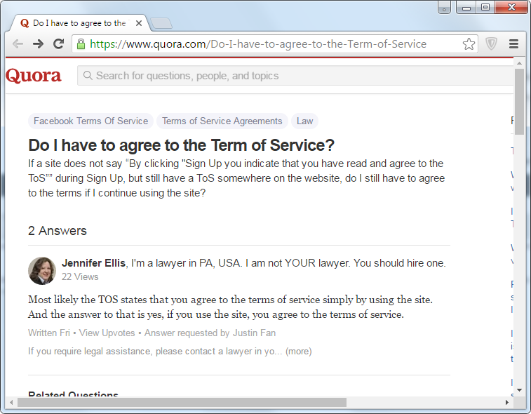531x414 pixels.
Task: Click the vertical scrollbar down arrow
Action: point(519,389)
